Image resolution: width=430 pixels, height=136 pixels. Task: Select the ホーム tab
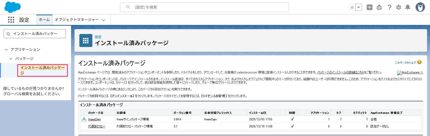[x=44, y=20]
